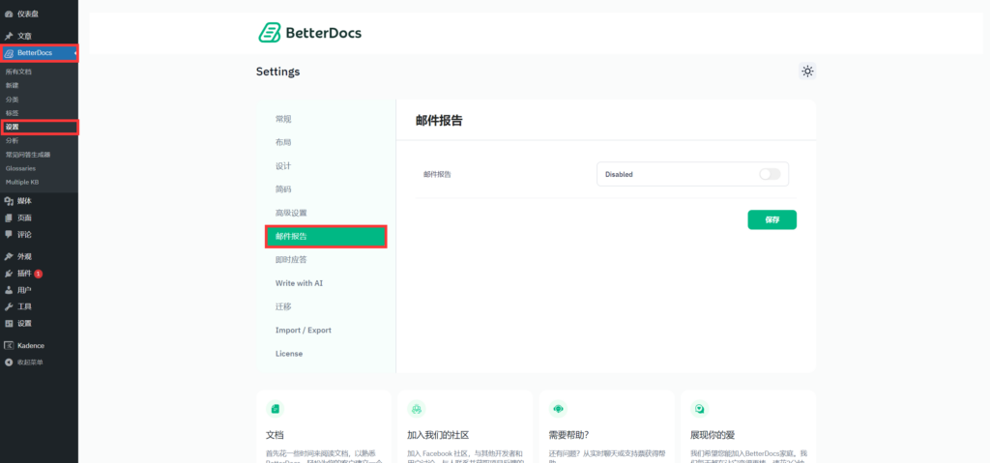The width and height of the screenshot is (990, 463).
Task: Click the 展现你的爱 heart icon
Action: 700,409
